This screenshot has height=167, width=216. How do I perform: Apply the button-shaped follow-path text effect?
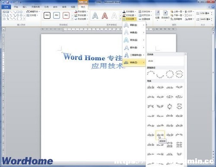(x=179, y=74)
